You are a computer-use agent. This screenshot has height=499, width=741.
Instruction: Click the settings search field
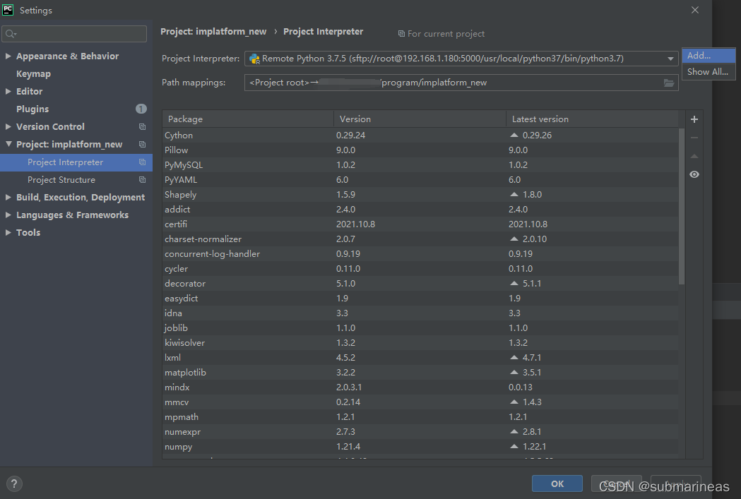75,34
